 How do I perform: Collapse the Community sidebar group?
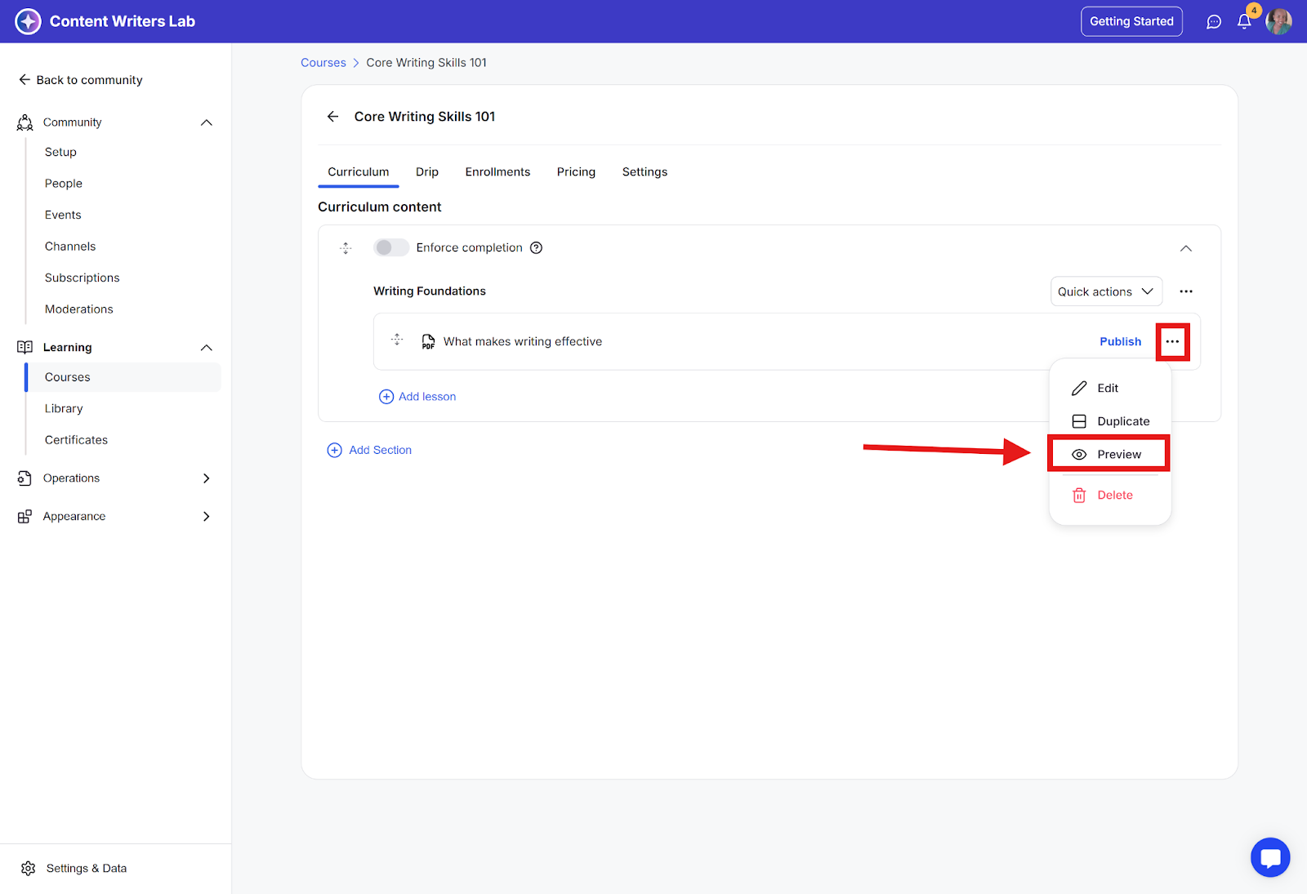207,122
